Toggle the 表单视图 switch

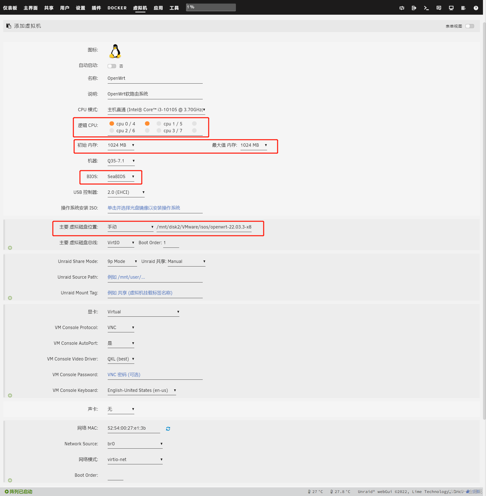pos(470,26)
